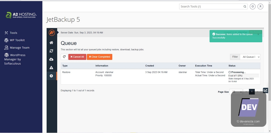The width and height of the screenshot is (271, 133).
Task: Click 'Actual Time: Under a Second'
Action: [210, 76]
